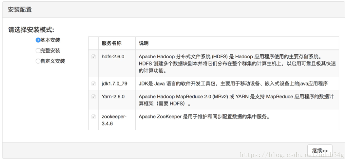Select the 基本安装 radio button
The height and width of the screenshot is (162, 348).
coord(38,40)
